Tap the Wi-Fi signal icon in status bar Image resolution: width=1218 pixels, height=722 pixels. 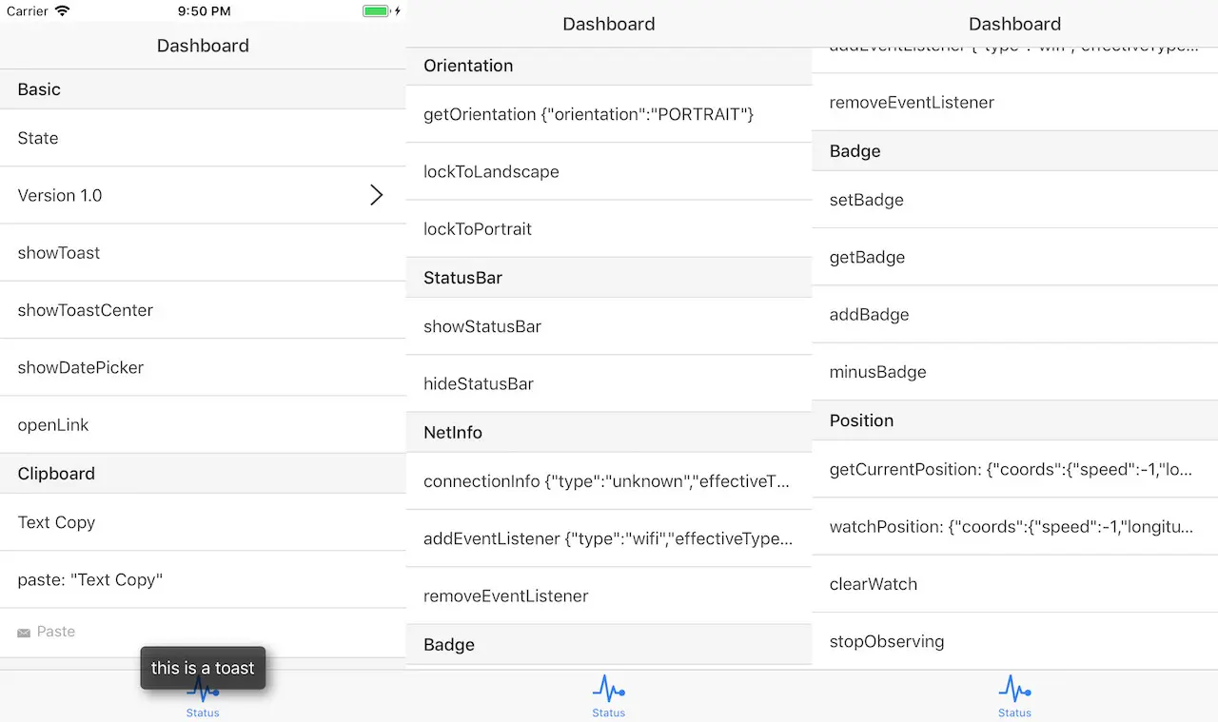pyautogui.click(x=63, y=11)
